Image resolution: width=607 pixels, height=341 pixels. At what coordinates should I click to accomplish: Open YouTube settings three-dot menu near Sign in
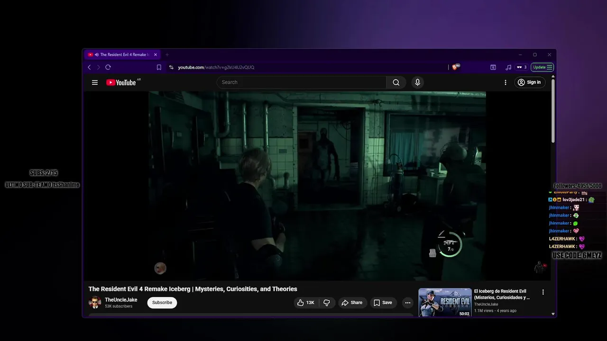click(x=506, y=82)
